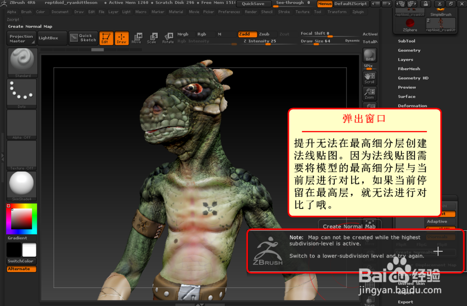Image resolution: width=467 pixels, height=306 pixels.
Task: Open the Projection Master button
Action: (x=21, y=38)
